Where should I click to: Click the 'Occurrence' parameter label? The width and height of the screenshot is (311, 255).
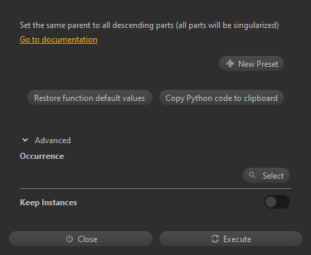coord(42,156)
